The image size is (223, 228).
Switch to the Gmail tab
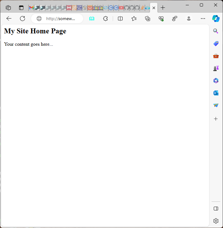(31, 8)
